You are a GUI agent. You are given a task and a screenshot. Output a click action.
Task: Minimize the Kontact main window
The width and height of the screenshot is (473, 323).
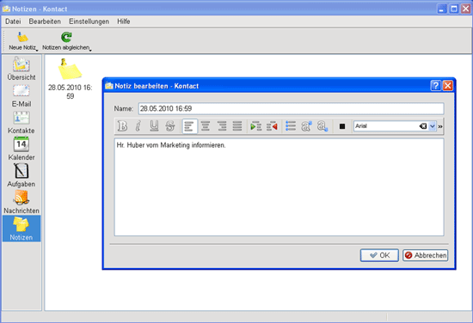pyautogui.click(x=442, y=9)
